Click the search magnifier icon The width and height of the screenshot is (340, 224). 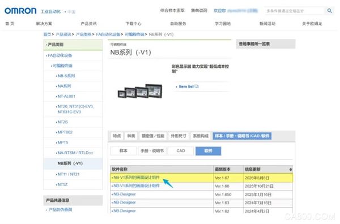(329, 11)
